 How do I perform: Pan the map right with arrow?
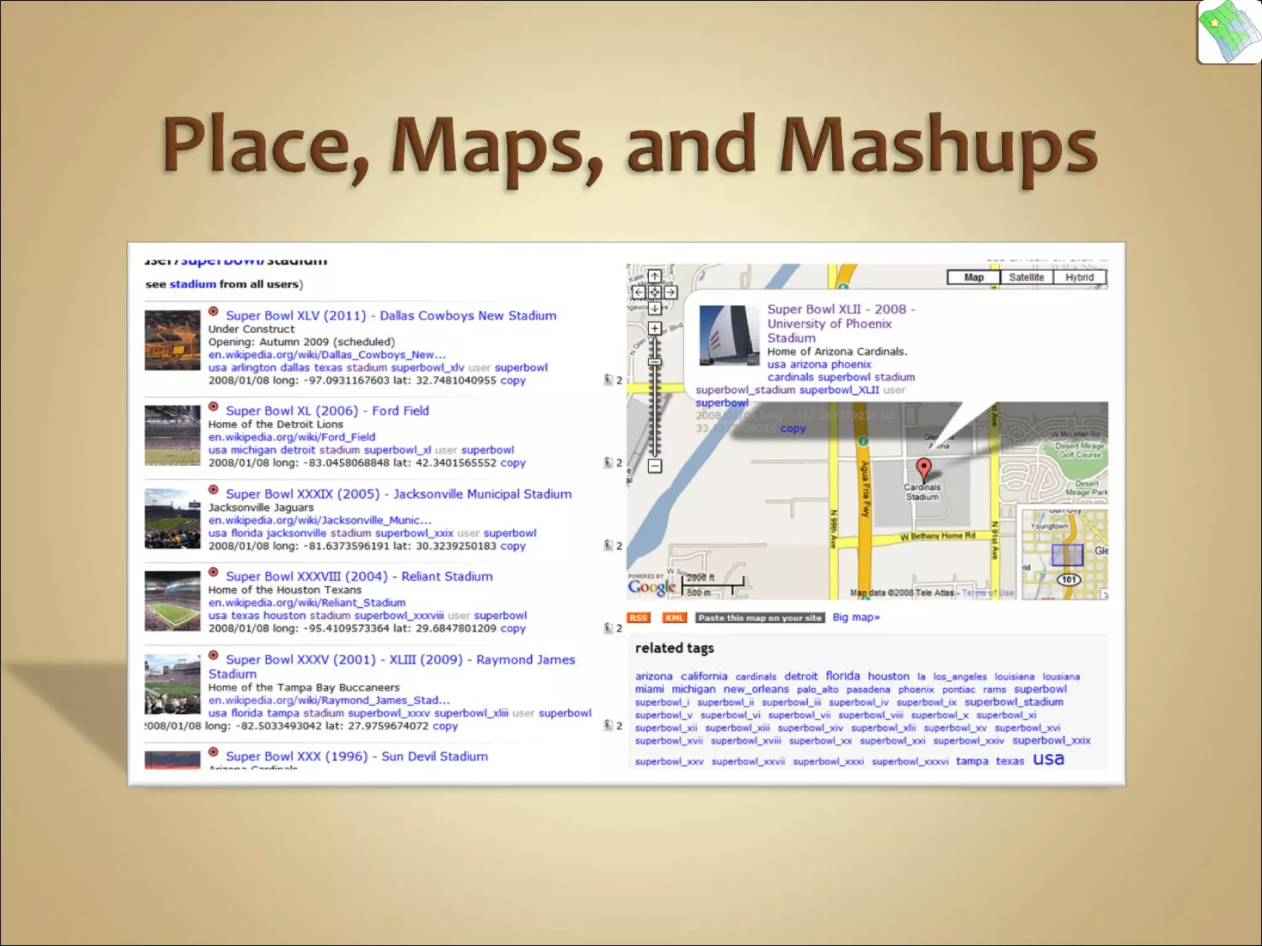click(x=670, y=293)
